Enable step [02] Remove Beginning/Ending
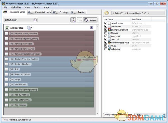168x123 pixels. point(6,38)
